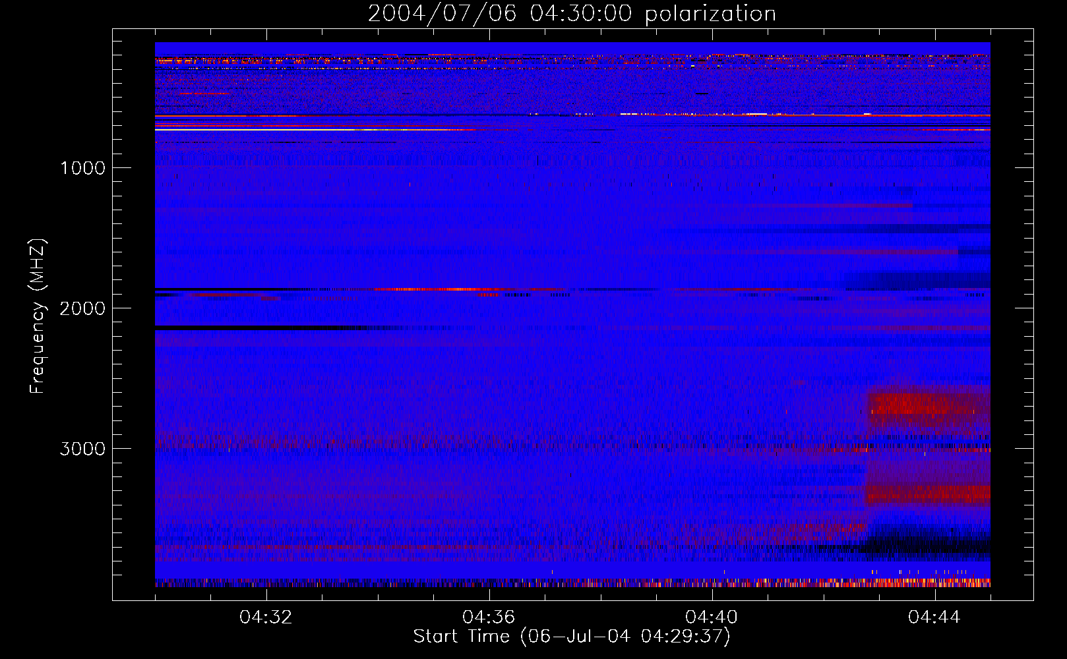Click the 04:40 time tick label

pos(712,617)
